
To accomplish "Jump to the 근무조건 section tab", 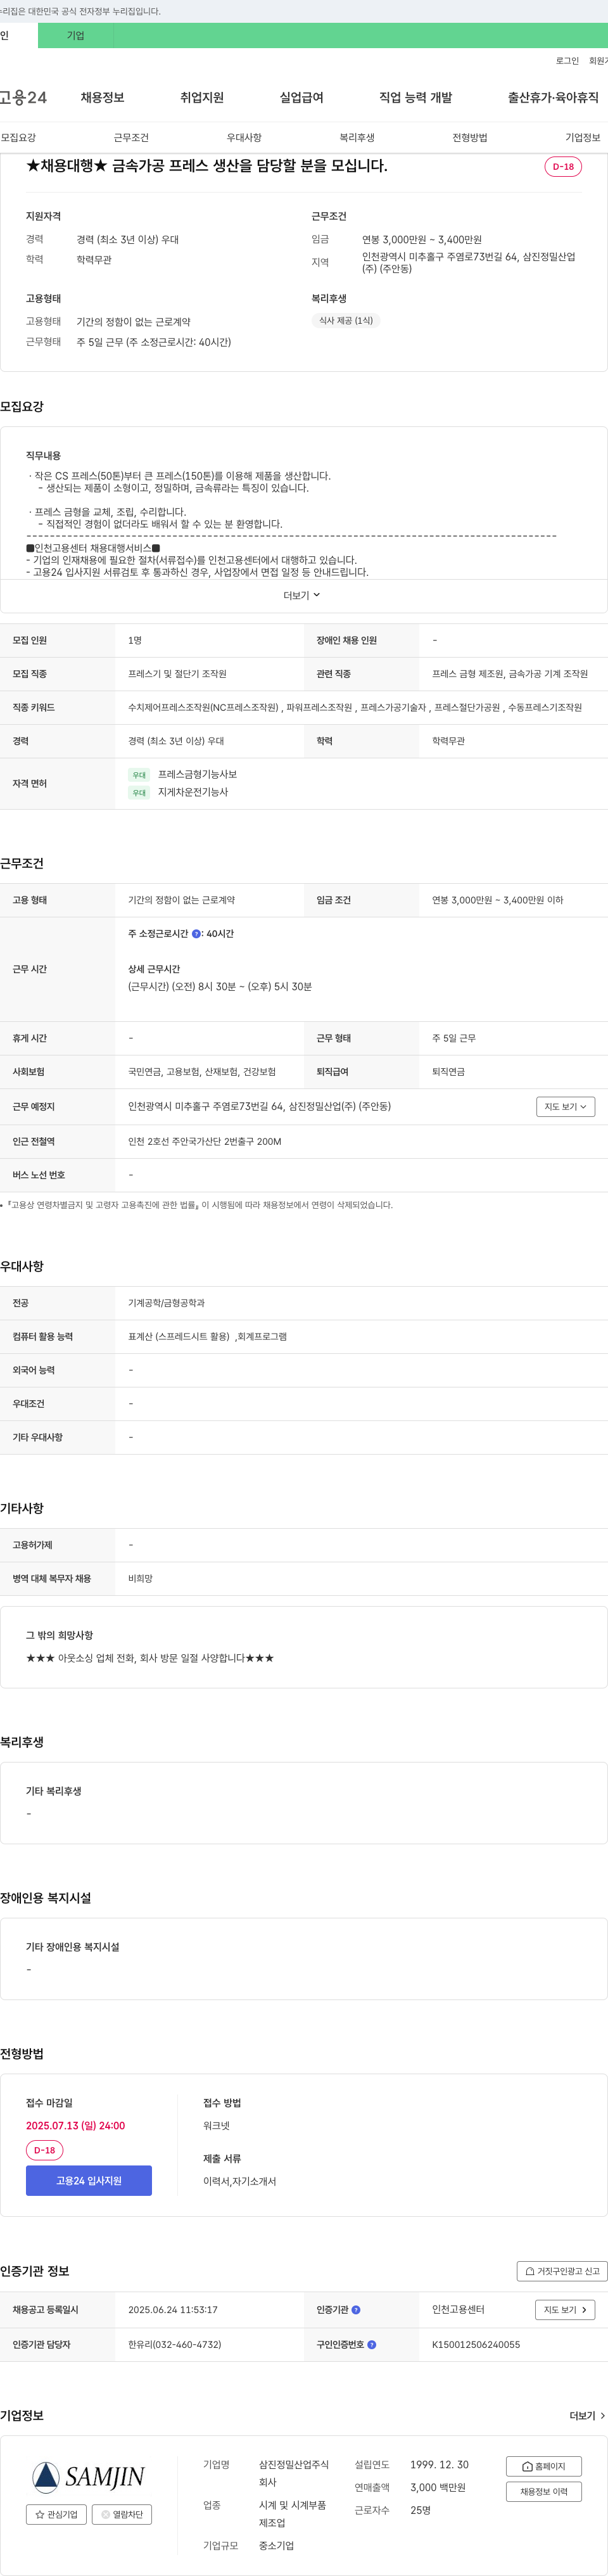I will (131, 138).
